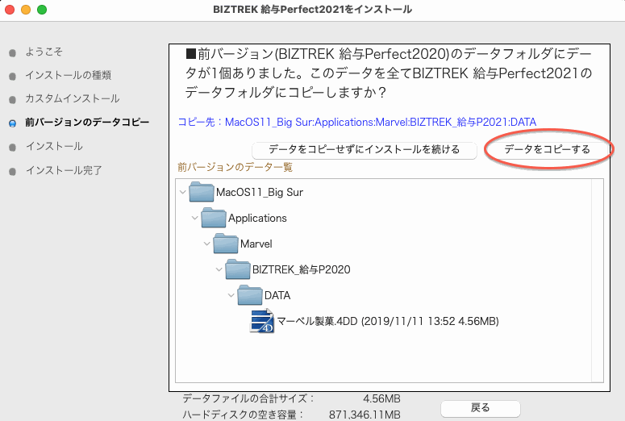Image resolution: width=625 pixels, height=421 pixels.
Task: Click the blue bullet beside 前バージョンのデータコピー
Action: click(x=12, y=123)
